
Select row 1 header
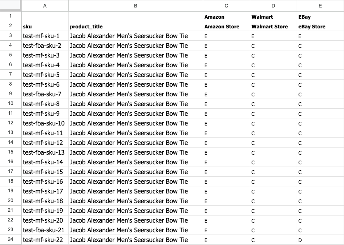[x=10, y=16]
